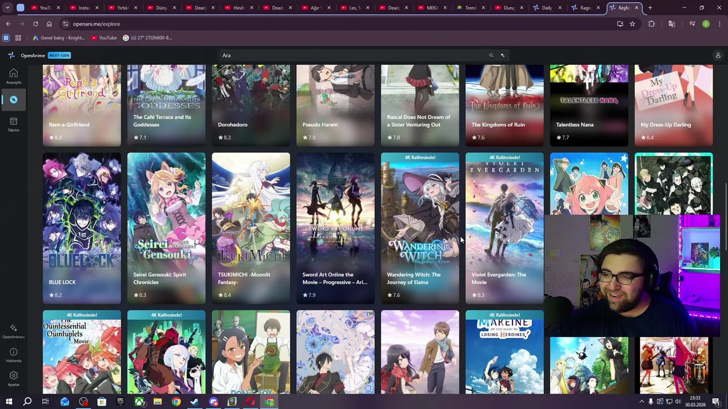
Task: Open Opera browser from taskbar
Action: (250, 402)
